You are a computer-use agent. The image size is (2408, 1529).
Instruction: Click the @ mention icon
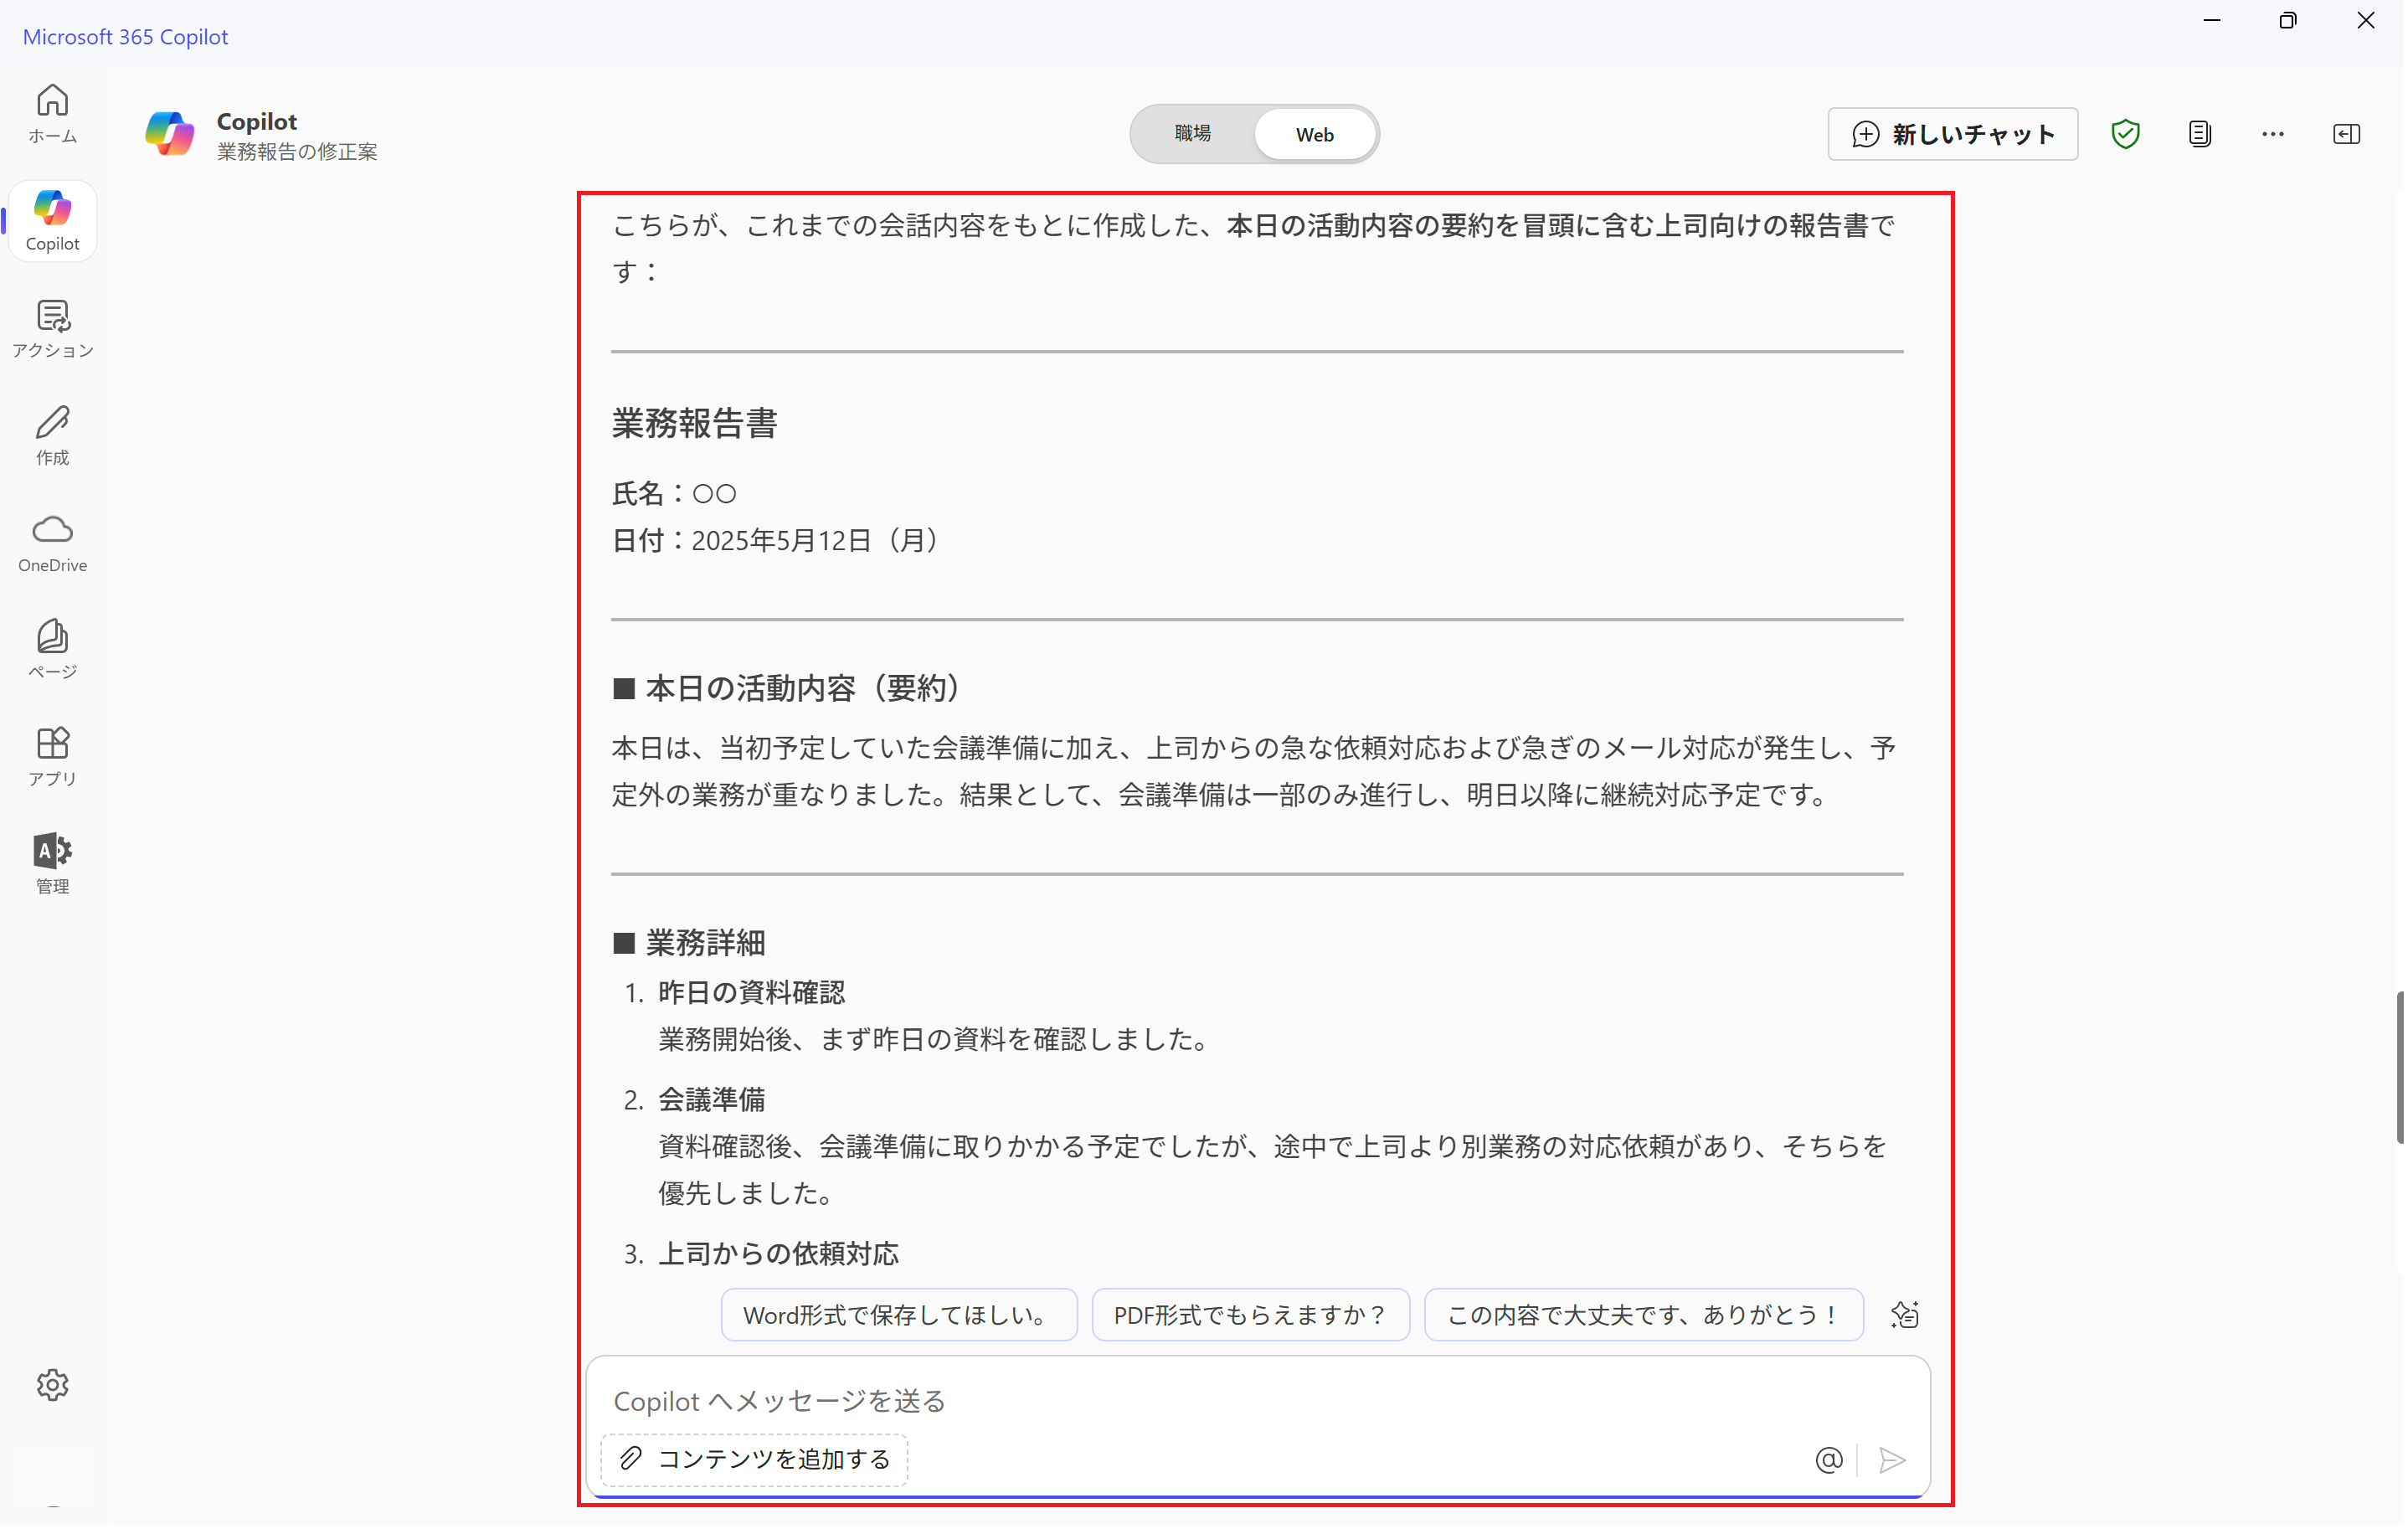tap(1830, 1462)
